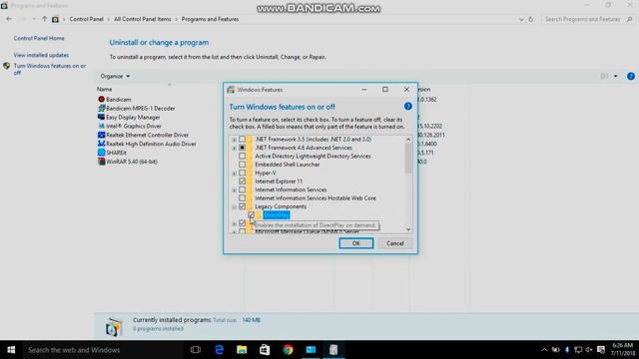Toggle the .NET Framework 4.6 Advanced Services checkbox
This screenshot has width=639, height=359.
point(242,148)
